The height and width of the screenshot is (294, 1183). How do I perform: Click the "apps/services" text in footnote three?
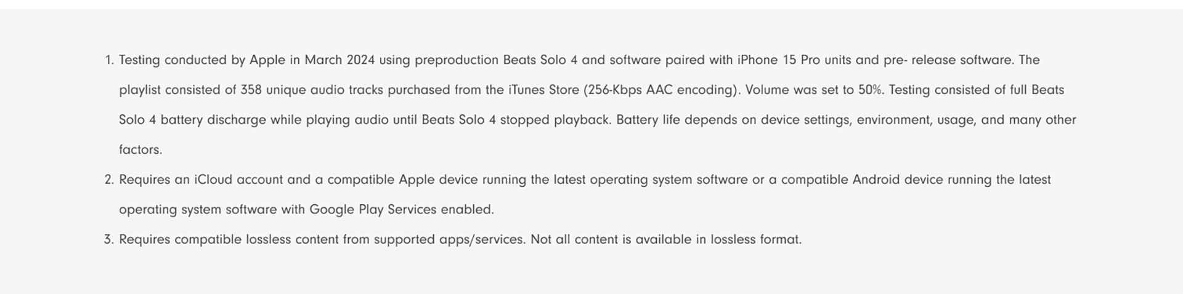coord(481,240)
